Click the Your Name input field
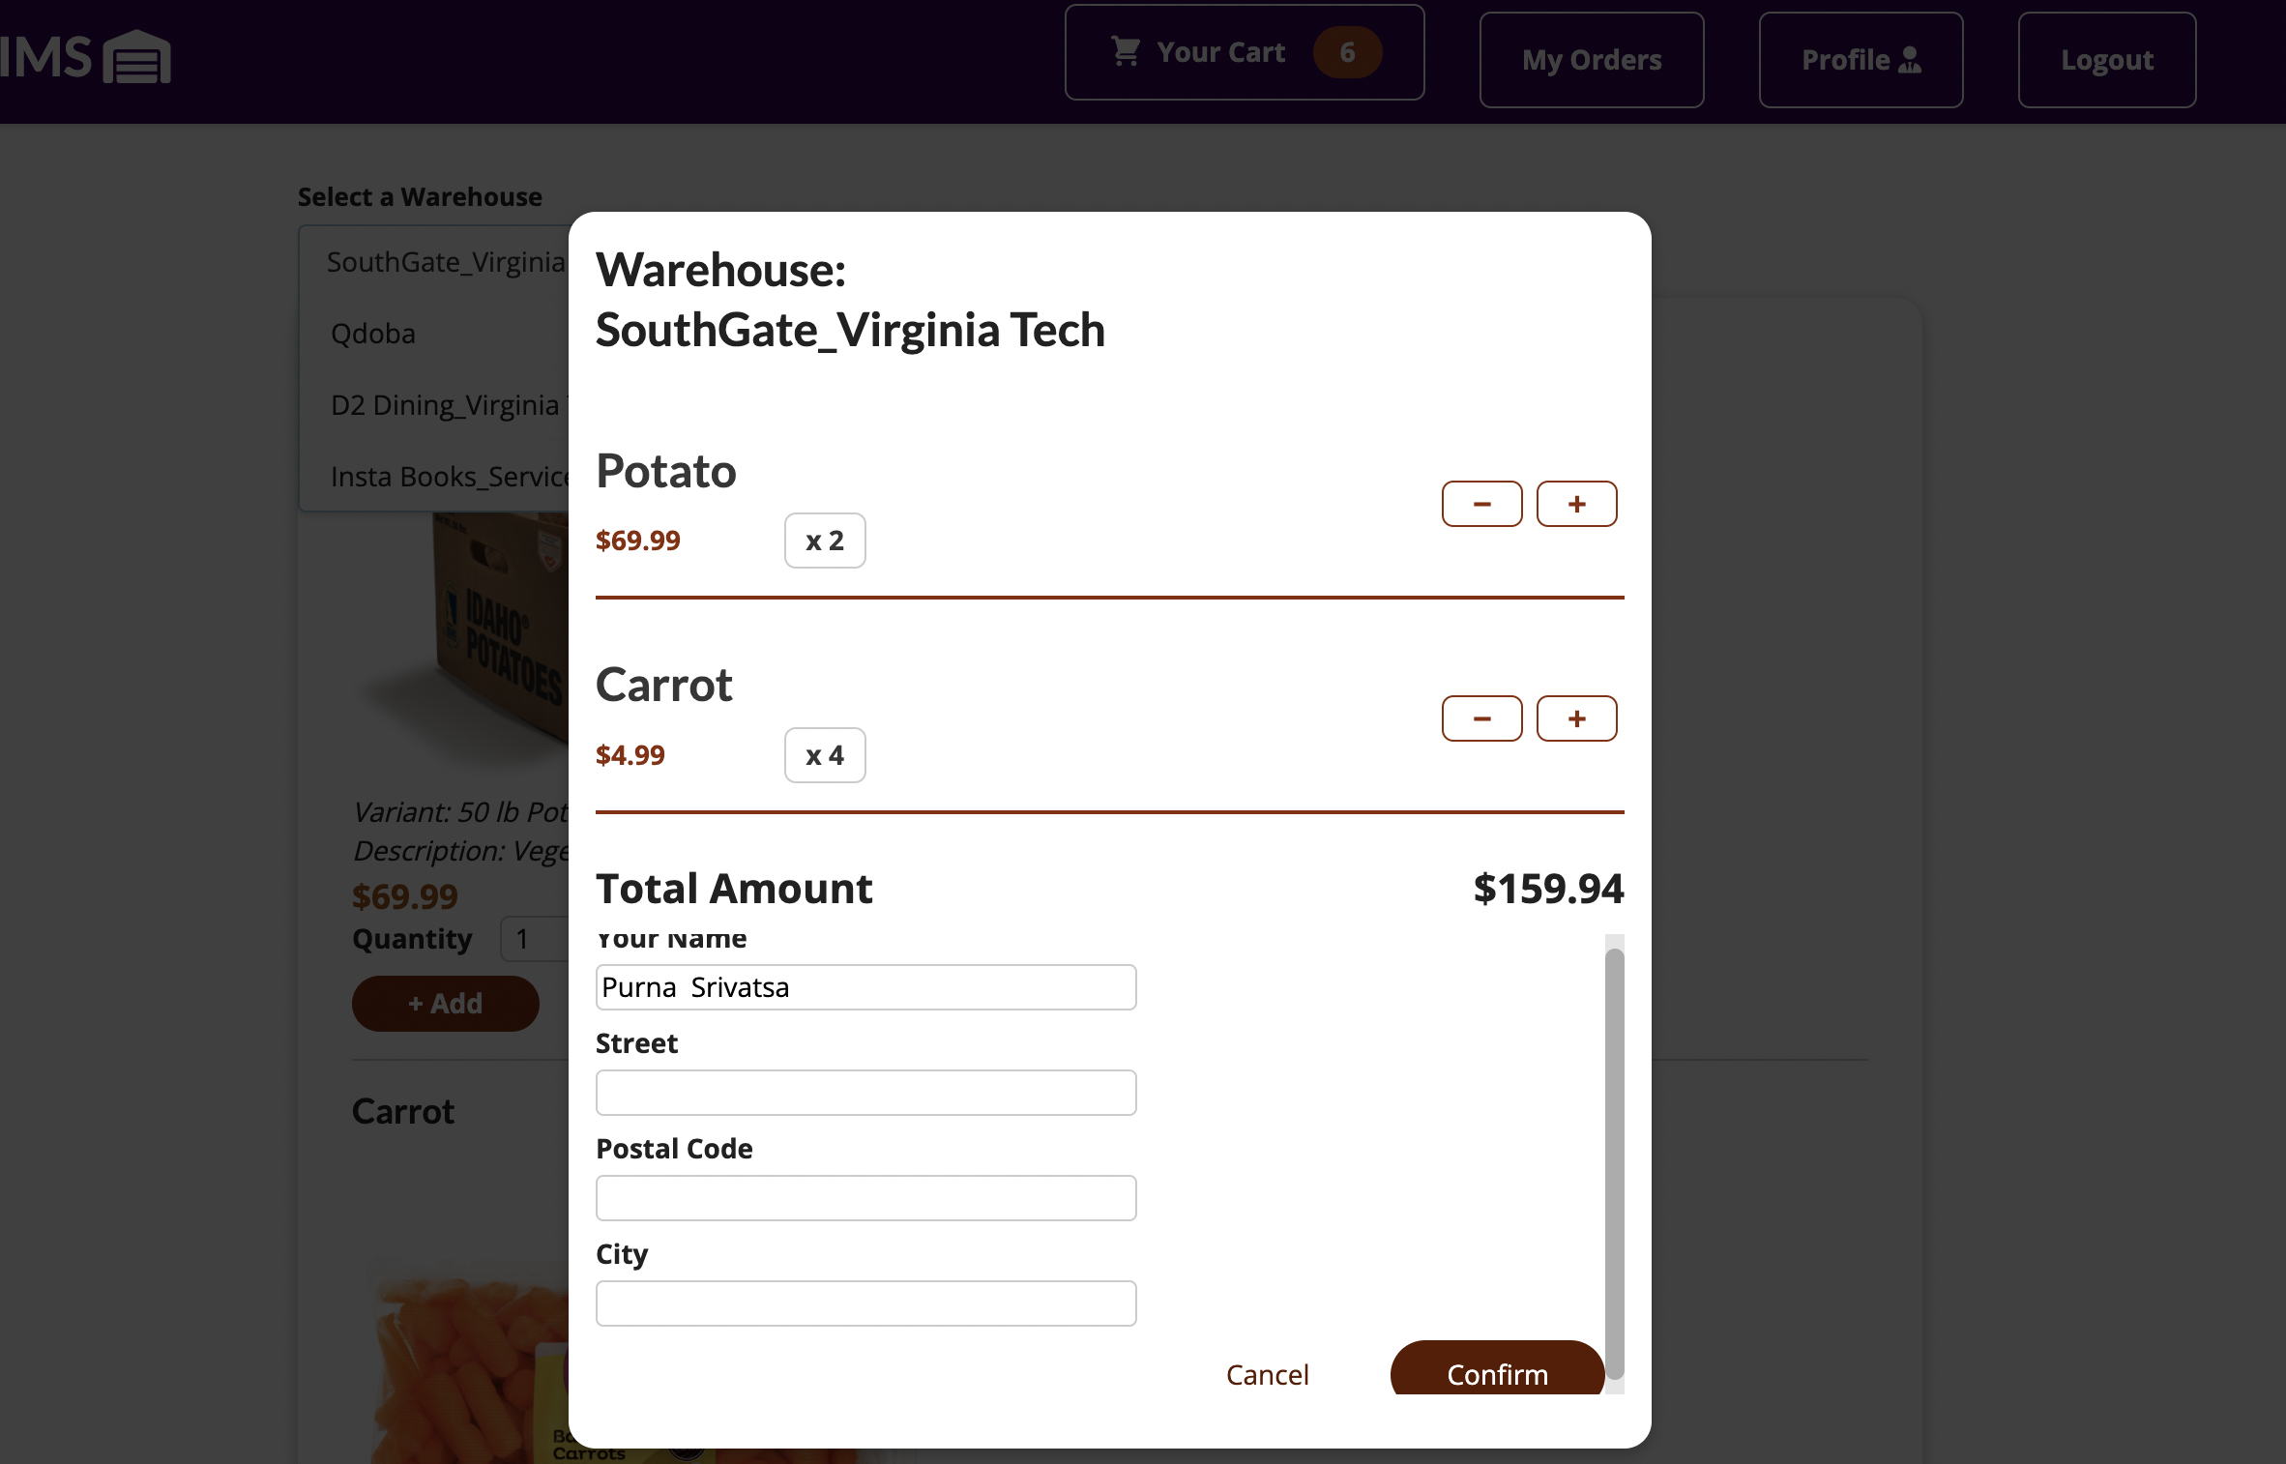2286x1464 pixels. pos(865,987)
